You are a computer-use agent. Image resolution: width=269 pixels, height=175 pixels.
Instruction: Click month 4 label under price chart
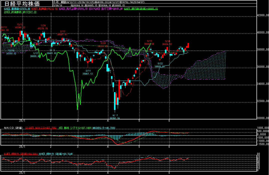click(x=108, y=121)
